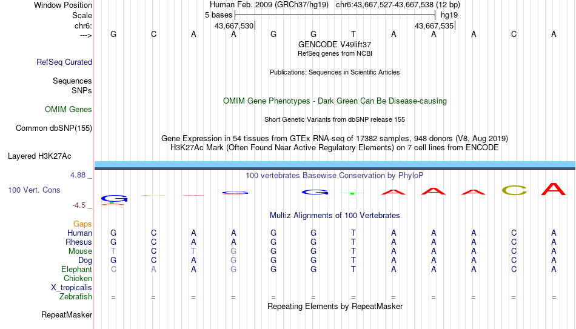Click the ---> sequence direction arrow

click(85, 35)
